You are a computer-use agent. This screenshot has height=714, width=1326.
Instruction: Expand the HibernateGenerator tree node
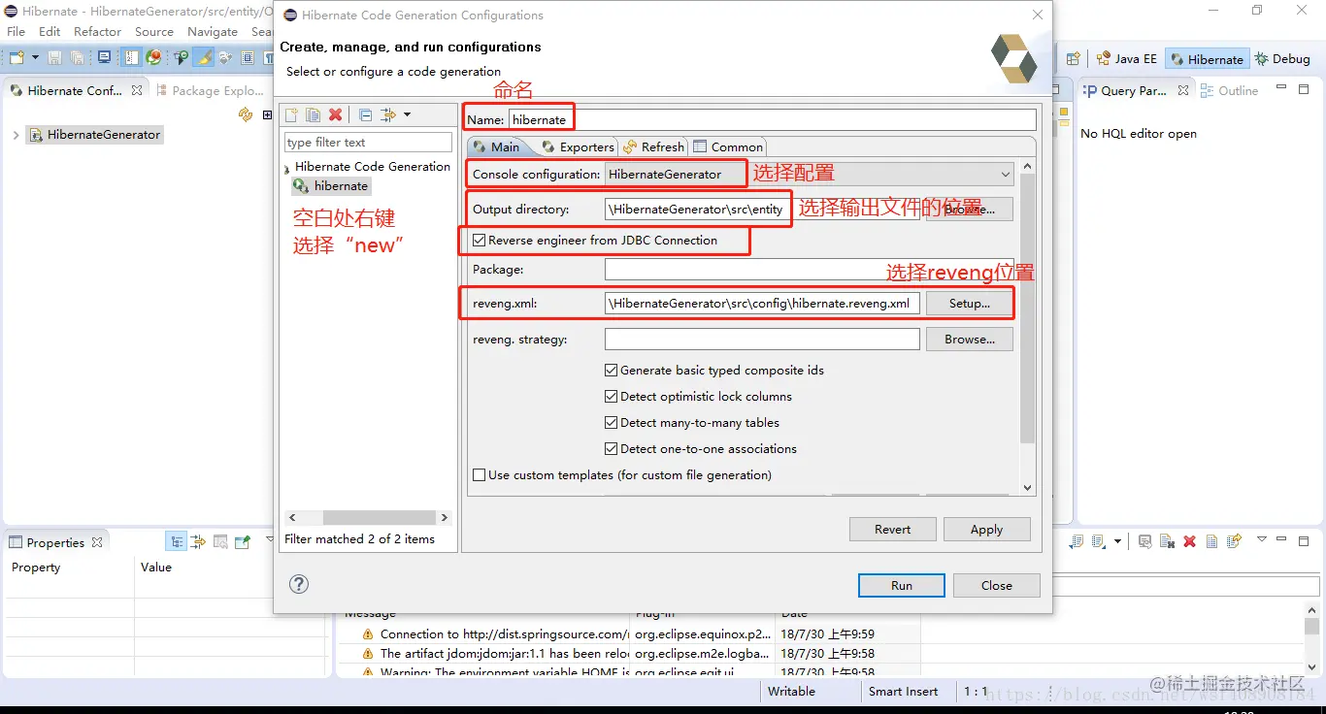tap(16, 135)
